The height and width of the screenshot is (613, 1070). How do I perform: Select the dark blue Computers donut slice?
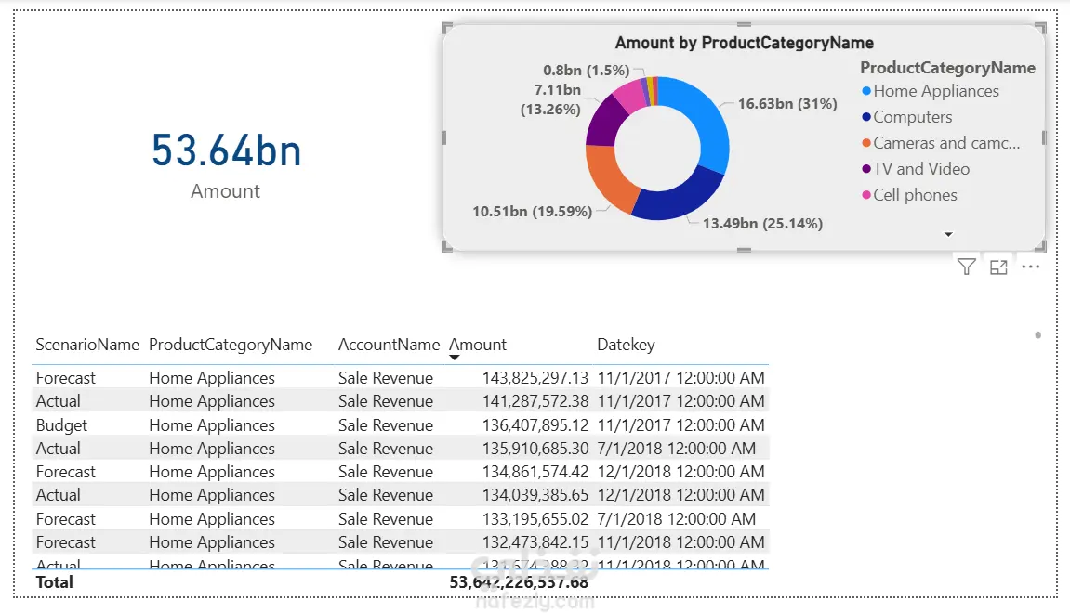(677, 199)
